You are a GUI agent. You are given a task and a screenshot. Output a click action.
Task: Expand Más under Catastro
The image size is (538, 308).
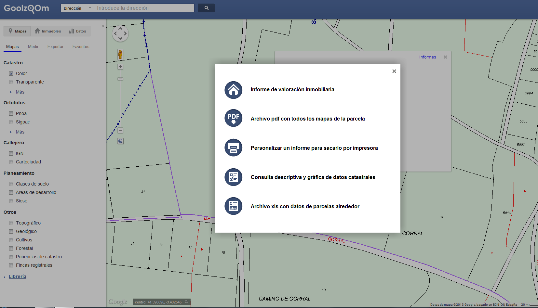click(20, 92)
